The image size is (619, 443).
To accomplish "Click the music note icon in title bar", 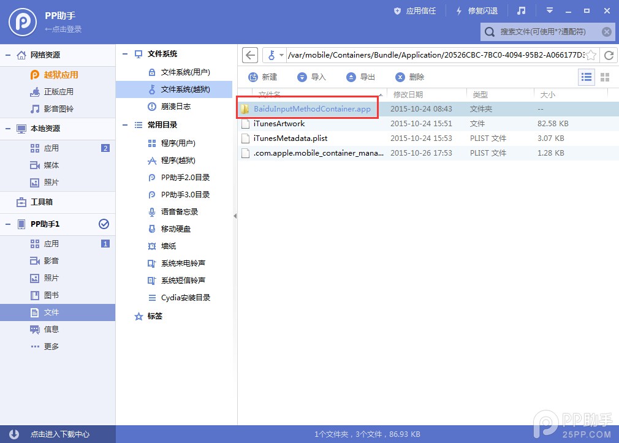I will pyautogui.click(x=521, y=11).
